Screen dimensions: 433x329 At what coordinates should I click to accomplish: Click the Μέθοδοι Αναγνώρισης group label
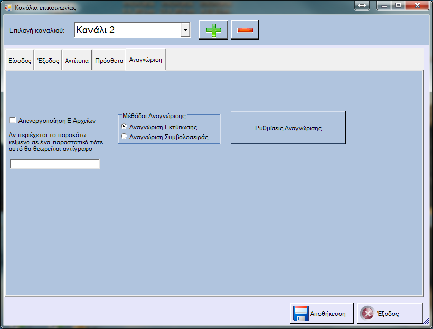click(x=154, y=116)
